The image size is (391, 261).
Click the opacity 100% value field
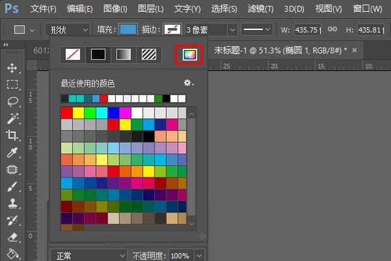coord(182,256)
